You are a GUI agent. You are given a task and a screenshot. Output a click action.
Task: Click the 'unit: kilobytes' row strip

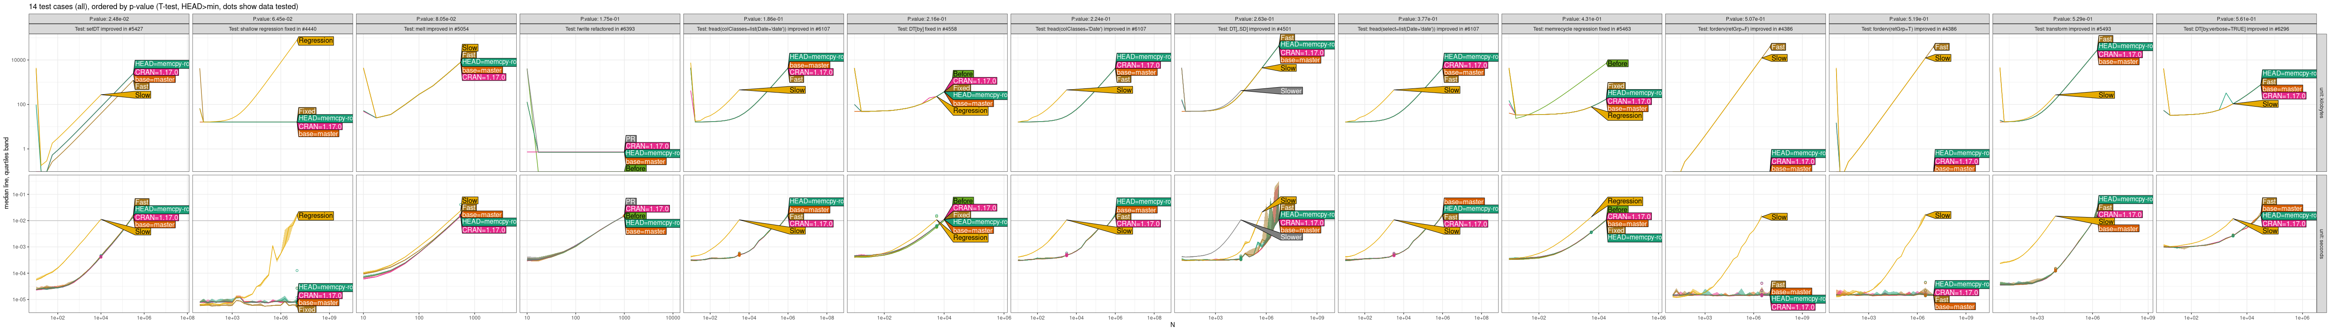[x=2321, y=103]
